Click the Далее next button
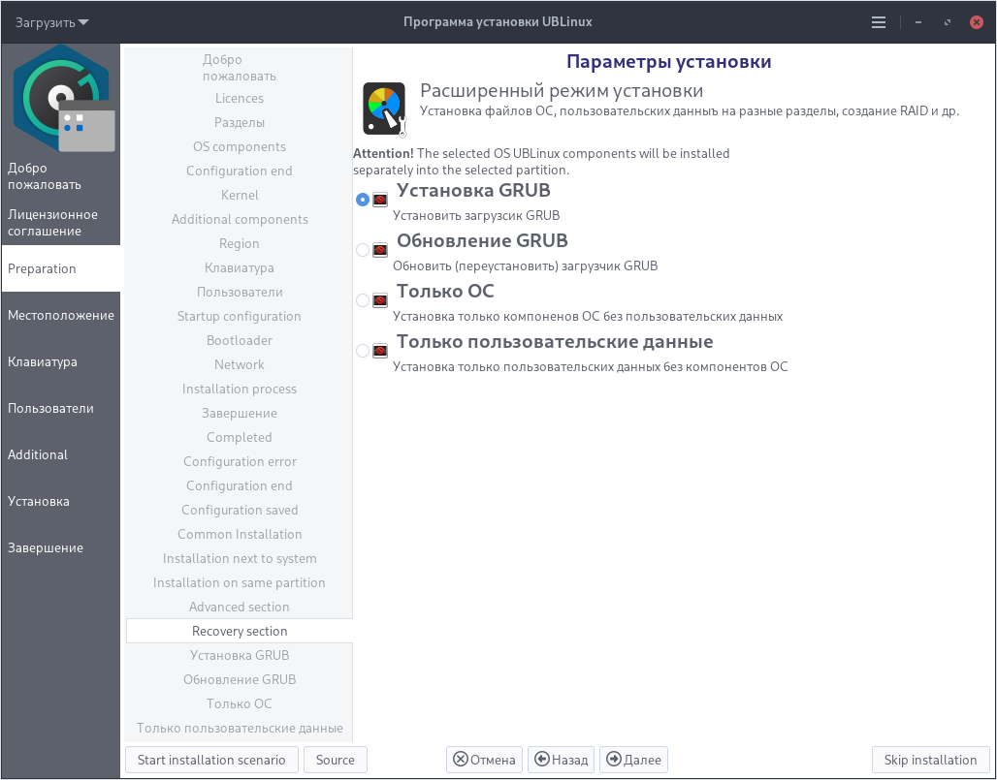 (x=634, y=760)
